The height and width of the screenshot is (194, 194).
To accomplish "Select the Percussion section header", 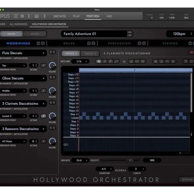I will pyautogui.click(x=119, y=43).
